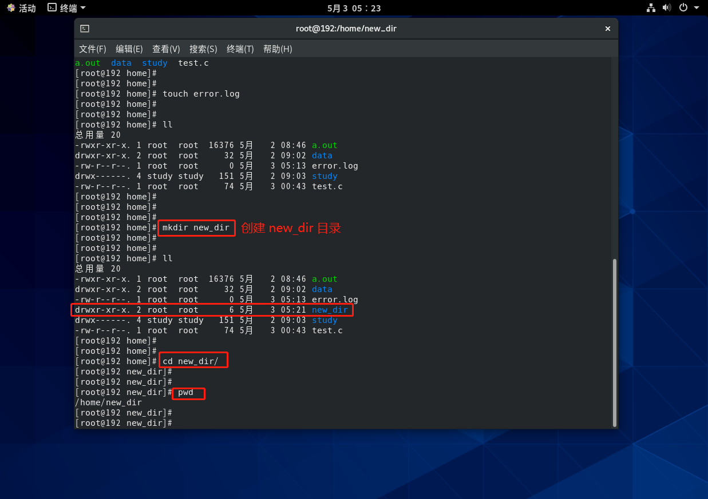
Task: Open the 活动 activities overview
Action: point(21,8)
